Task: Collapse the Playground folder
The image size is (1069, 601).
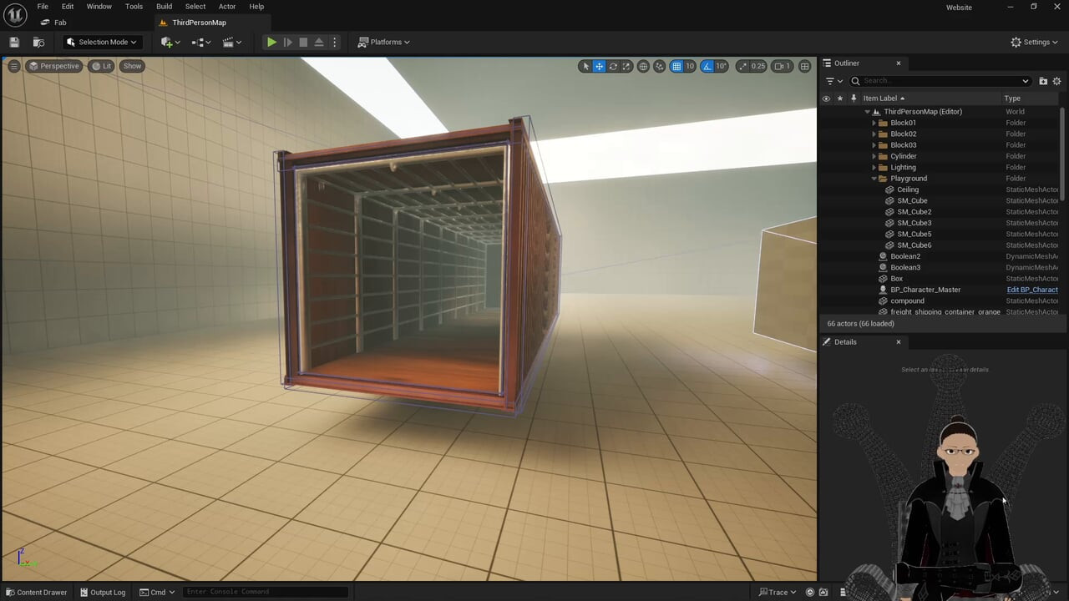Action: click(x=874, y=179)
